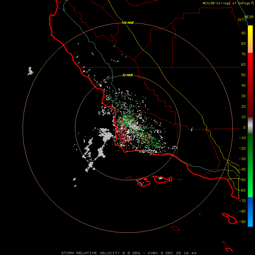Click the 60 value on velocity scale
Image resolution: width=255 pixels, height=255 pixels.
[243, 65]
